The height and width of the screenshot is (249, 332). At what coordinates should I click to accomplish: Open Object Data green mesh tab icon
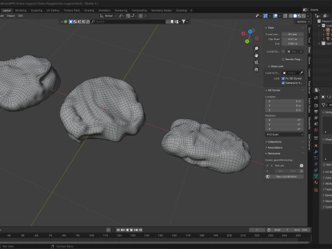point(316,176)
